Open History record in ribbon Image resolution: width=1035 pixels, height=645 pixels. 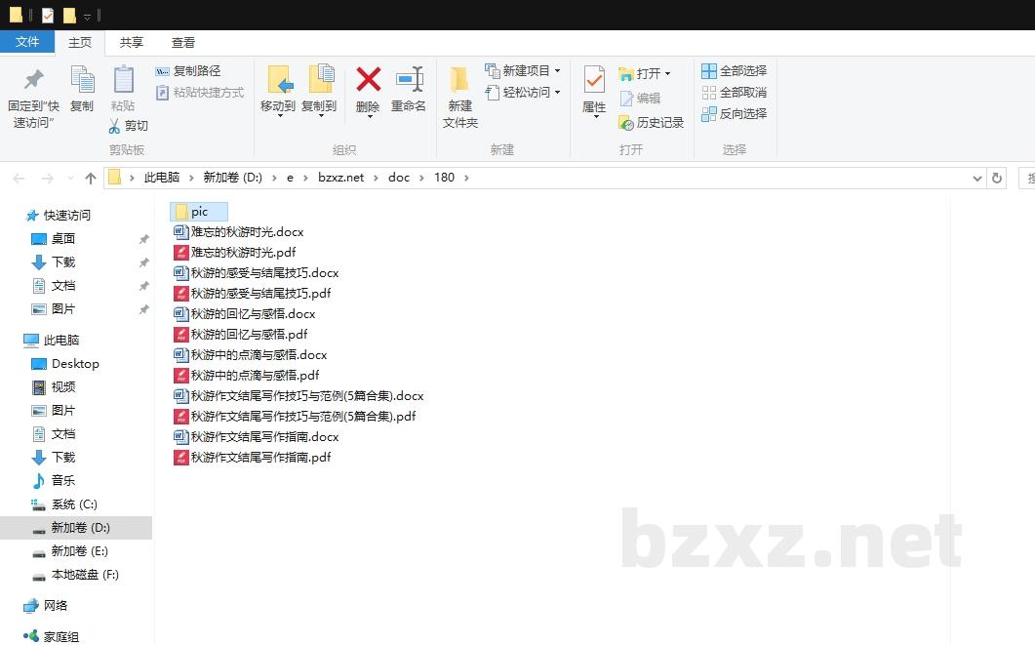coord(651,123)
